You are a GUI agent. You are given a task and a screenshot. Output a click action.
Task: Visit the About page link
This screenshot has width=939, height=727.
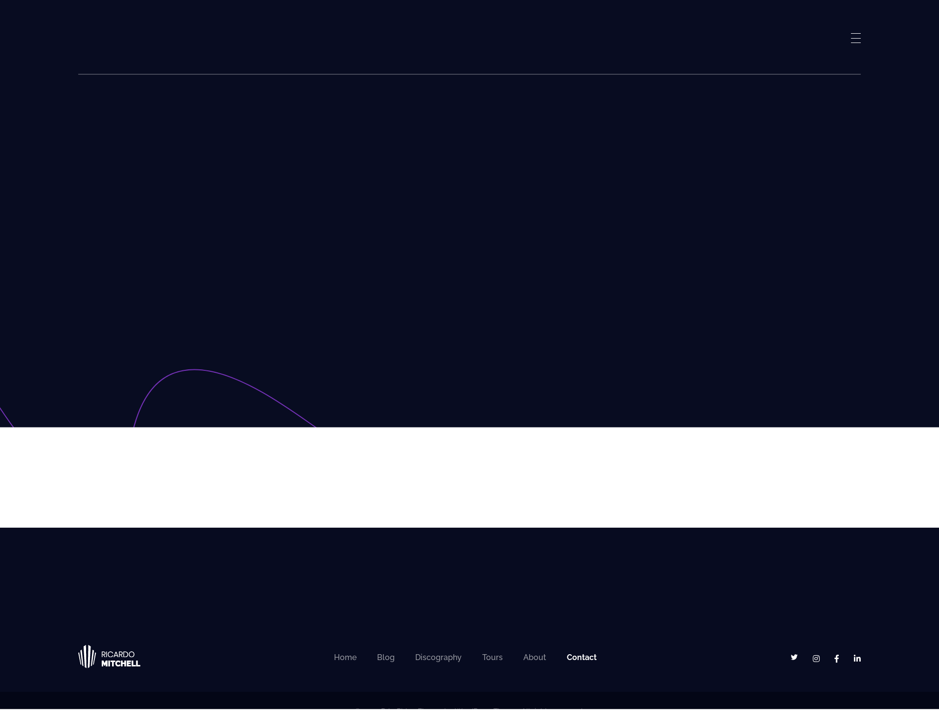pos(534,657)
